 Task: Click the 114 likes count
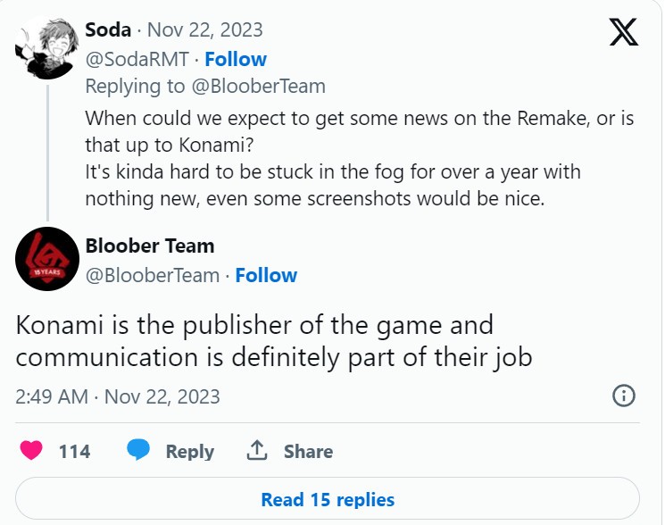pyautogui.click(x=74, y=452)
